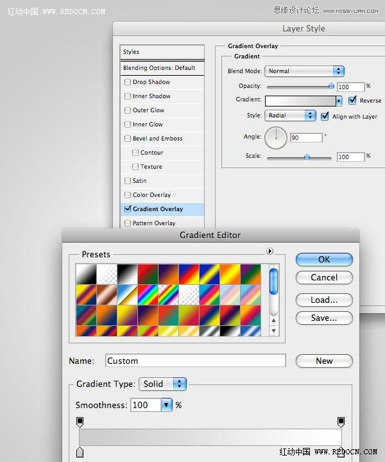Open the Style dropdown set to Radial
Viewport: 385px width, 462px height.
coord(290,116)
